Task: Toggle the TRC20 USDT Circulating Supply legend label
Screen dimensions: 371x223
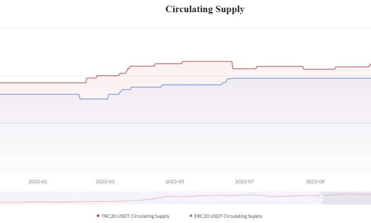Action: click(135, 216)
